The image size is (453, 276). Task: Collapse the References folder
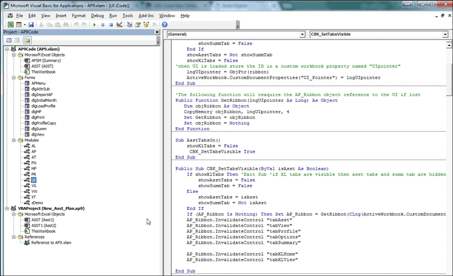click(x=14, y=237)
